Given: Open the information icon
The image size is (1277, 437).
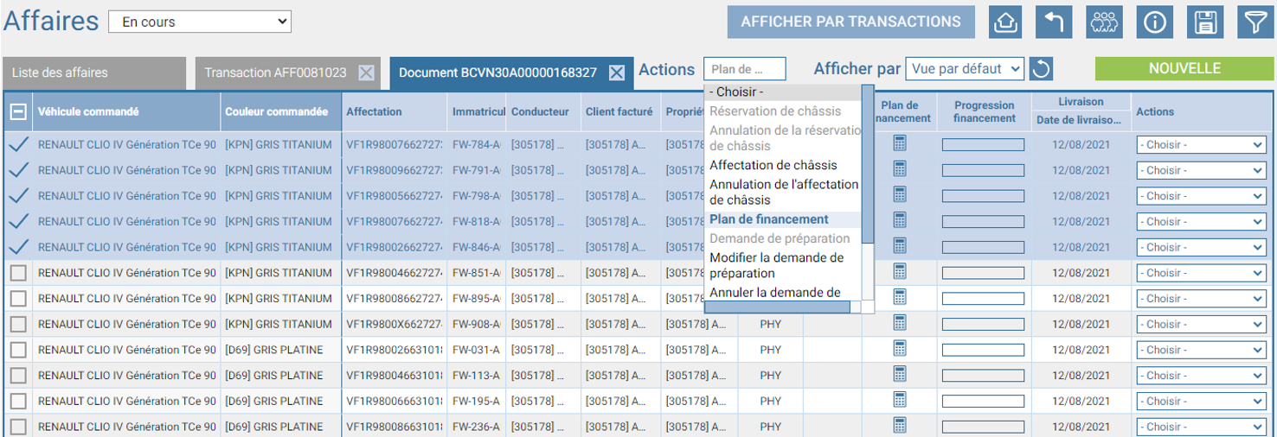Looking at the screenshot, I should (x=1154, y=22).
